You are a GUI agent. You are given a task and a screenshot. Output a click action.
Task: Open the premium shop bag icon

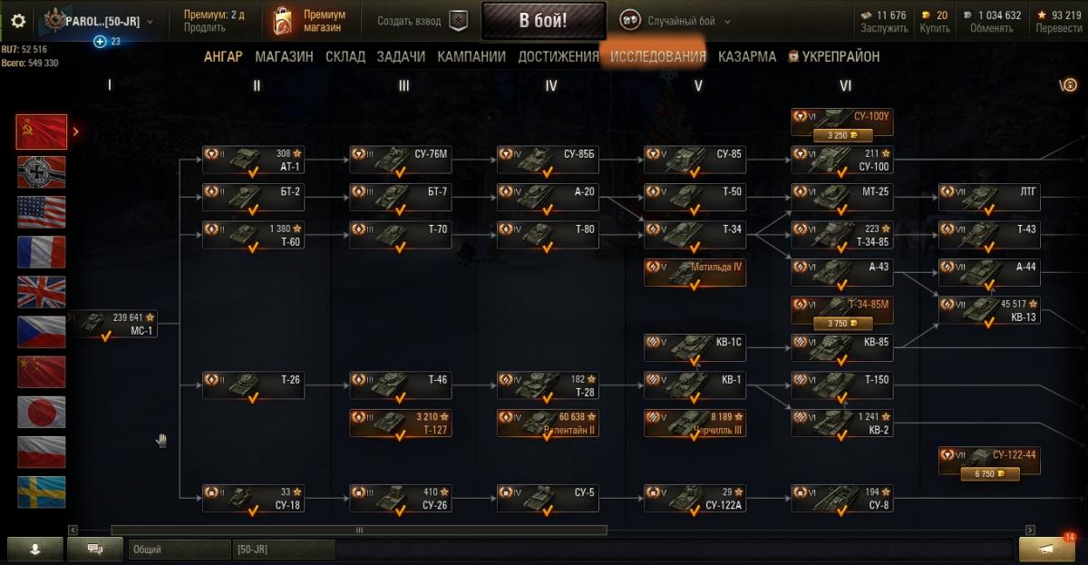pos(283,21)
